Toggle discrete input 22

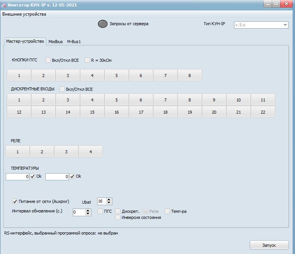(x=263, y=112)
